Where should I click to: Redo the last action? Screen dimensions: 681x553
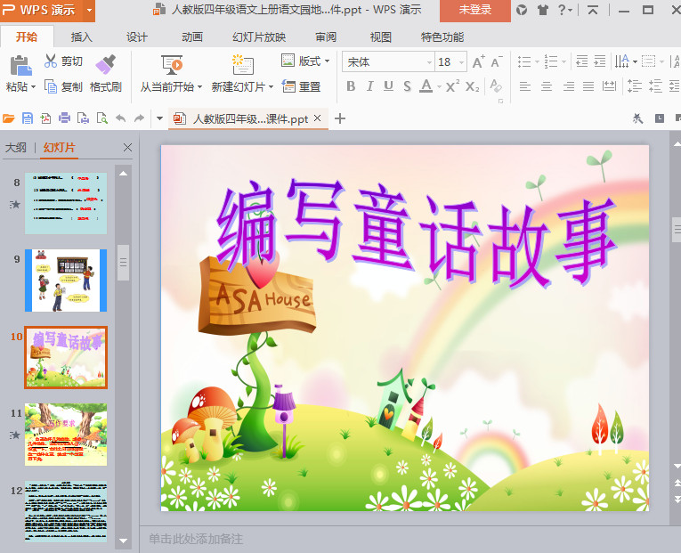click(139, 118)
